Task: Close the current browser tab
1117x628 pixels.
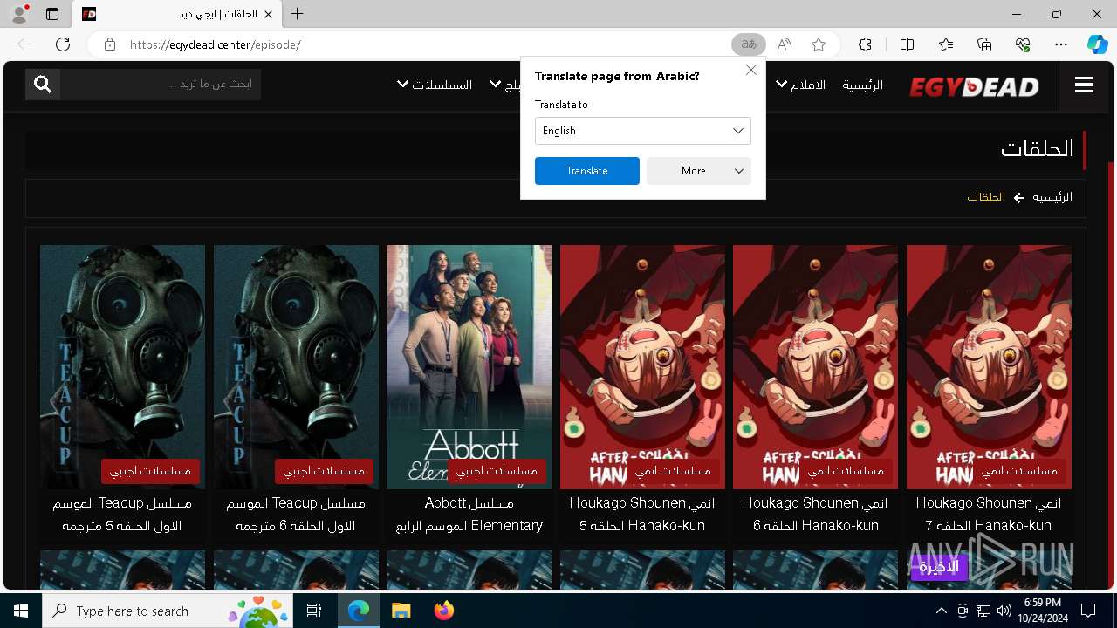Action: [x=269, y=14]
